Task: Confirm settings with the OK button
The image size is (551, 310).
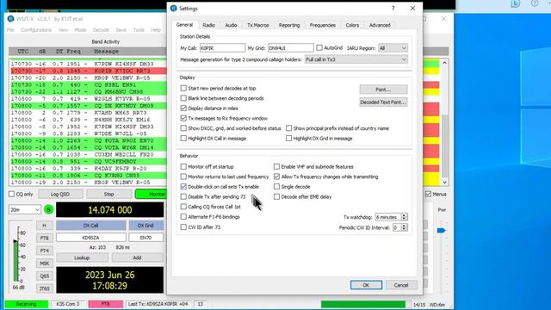Action: 366,285
